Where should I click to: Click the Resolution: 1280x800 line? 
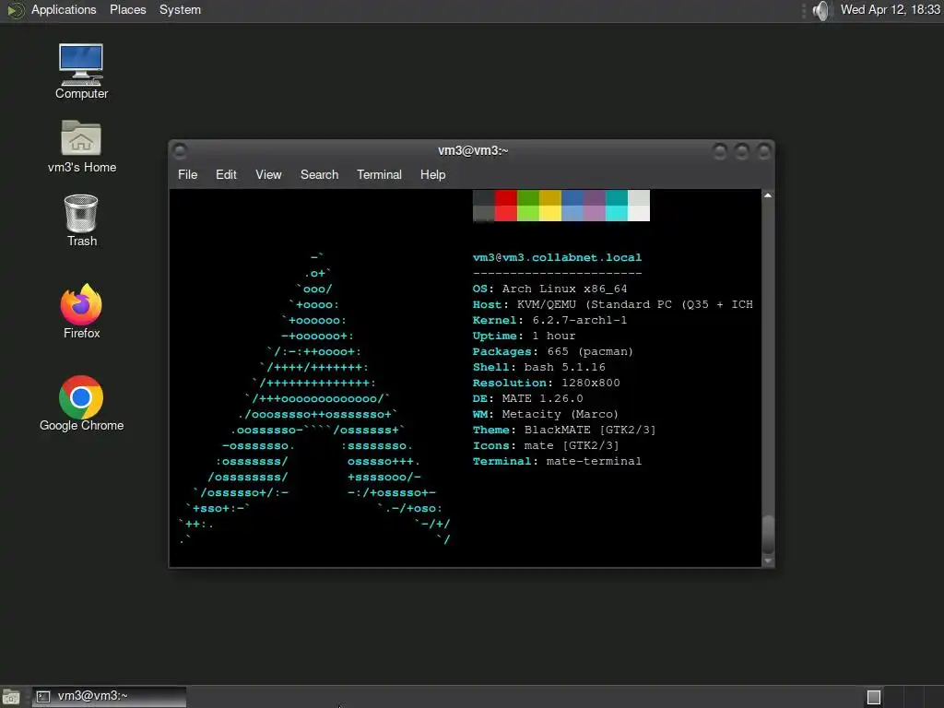546,383
